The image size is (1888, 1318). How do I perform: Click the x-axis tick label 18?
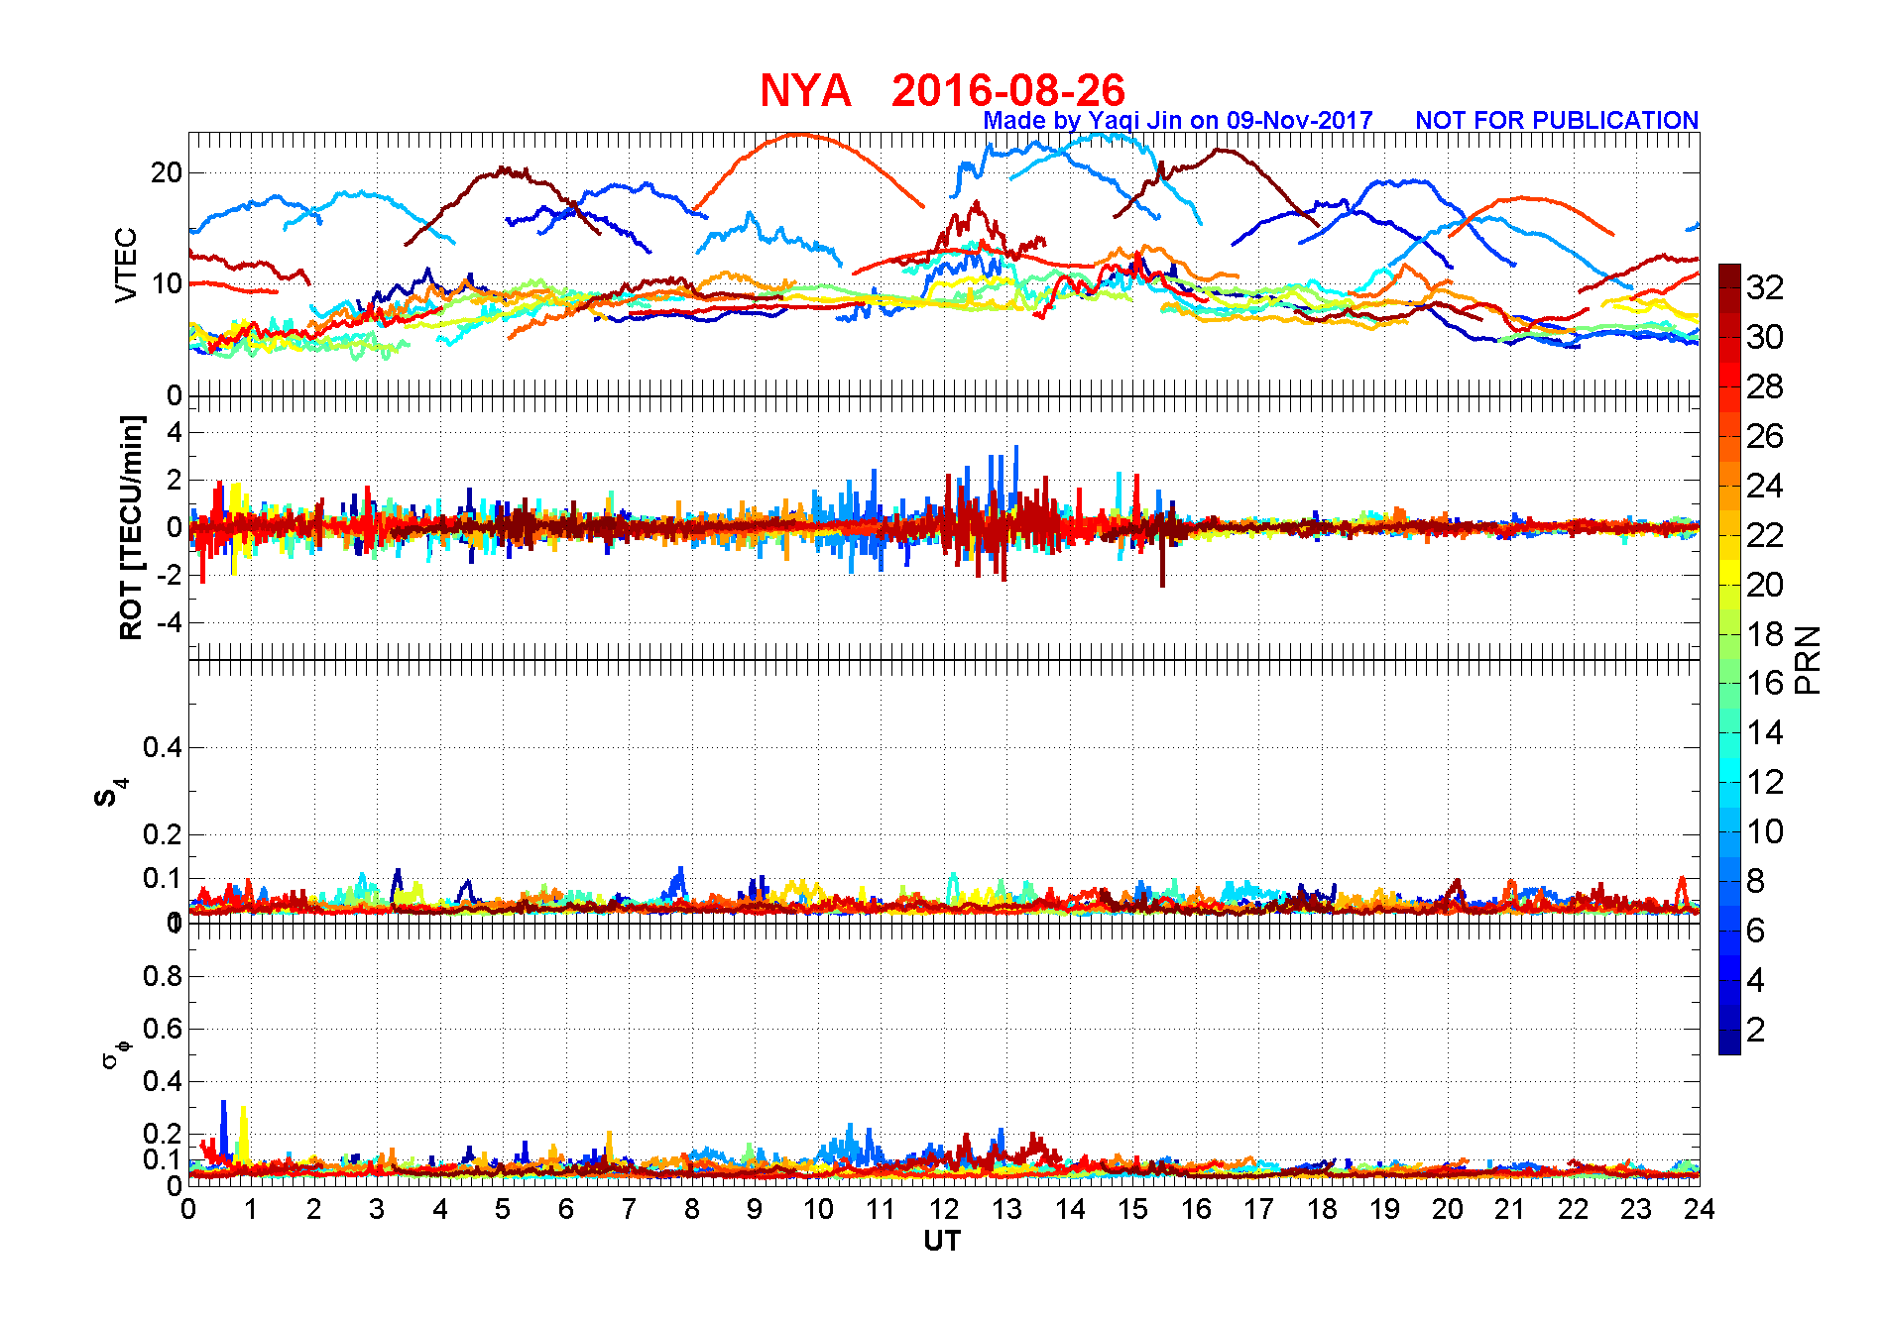click(1322, 1209)
